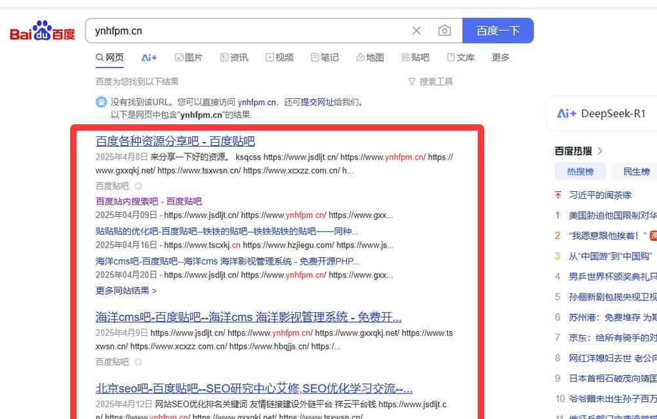Open hot search 爷爷赠未出生孙子百万
The image size is (657, 419).
click(x=612, y=399)
